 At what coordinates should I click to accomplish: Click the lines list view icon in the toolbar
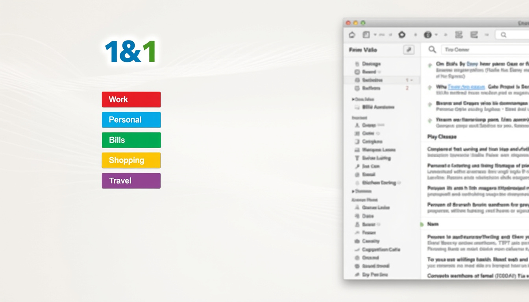(x=474, y=35)
